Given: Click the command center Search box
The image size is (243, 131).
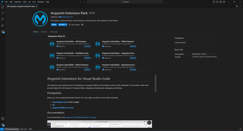Looking at the screenshot, I should click(x=125, y=2).
